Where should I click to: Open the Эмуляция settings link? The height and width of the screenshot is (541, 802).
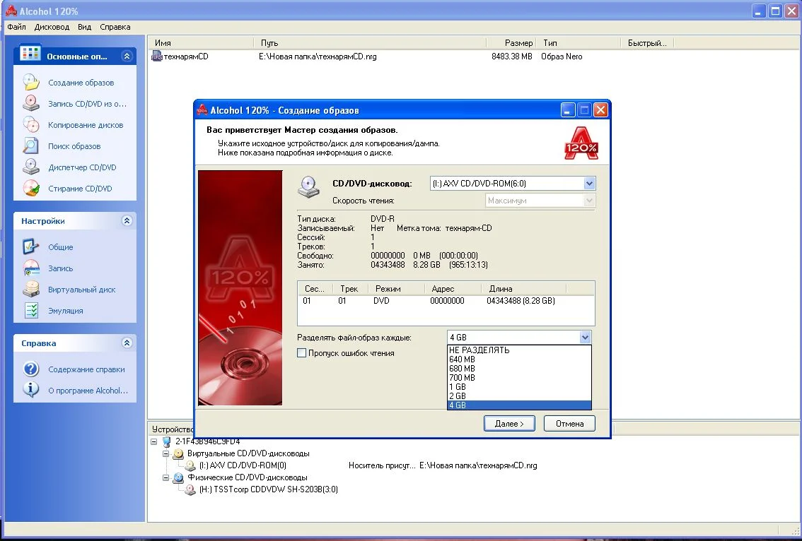tap(66, 311)
